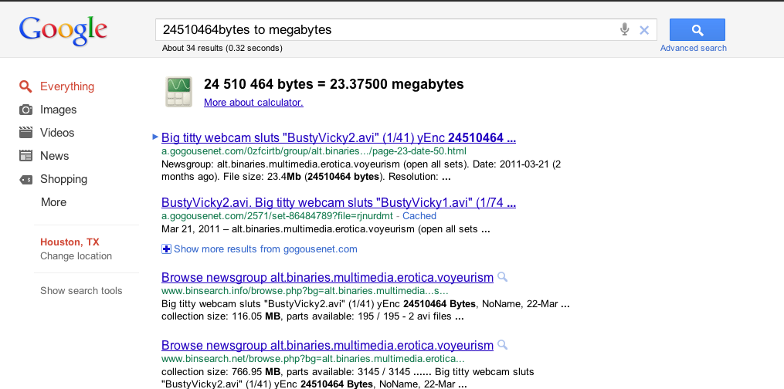Open the preview magnifier for the binsearch.net result
The image size is (784, 389).
click(502, 345)
